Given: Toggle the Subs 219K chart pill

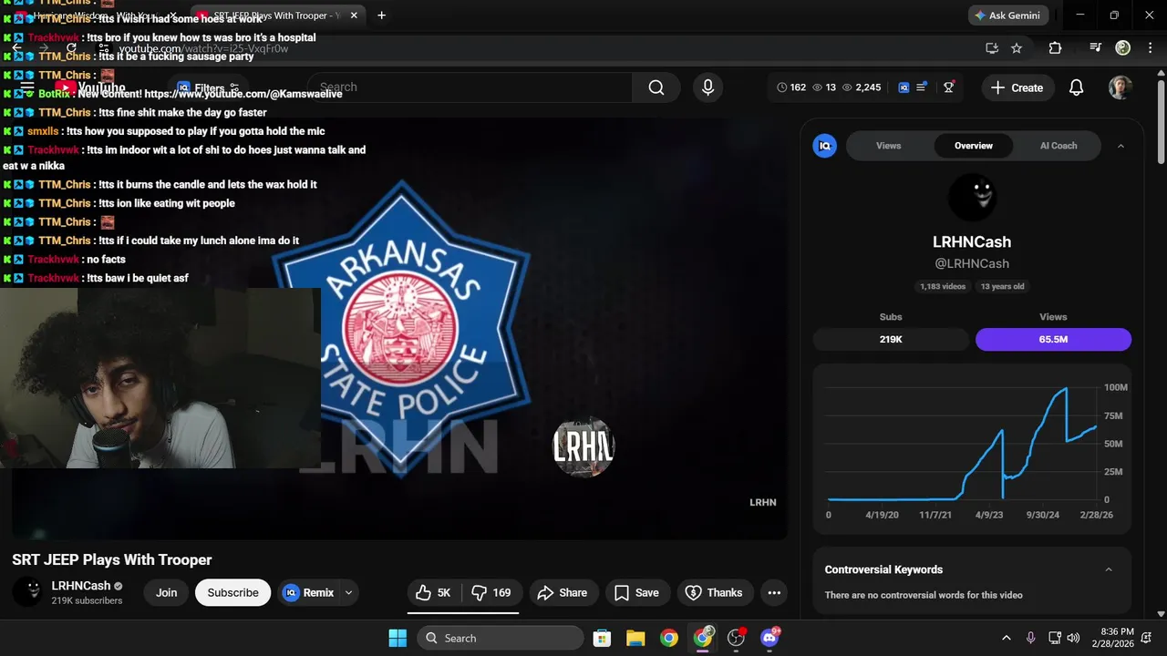Looking at the screenshot, I should coord(891,339).
